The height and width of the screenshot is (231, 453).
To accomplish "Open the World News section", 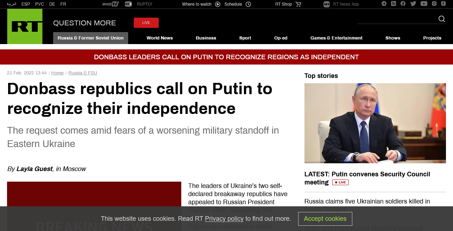I will [x=160, y=38].
